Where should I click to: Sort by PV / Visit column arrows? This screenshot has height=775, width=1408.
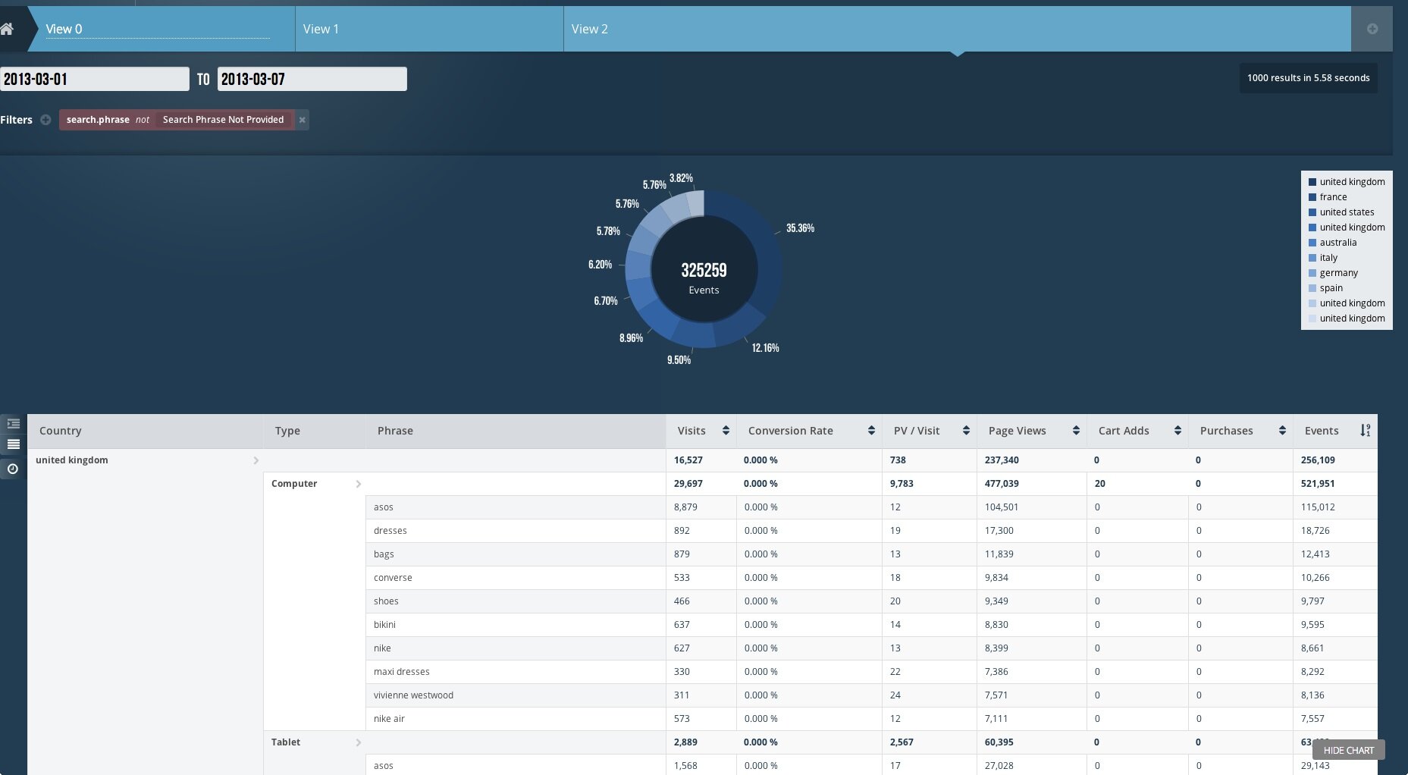tap(966, 431)
